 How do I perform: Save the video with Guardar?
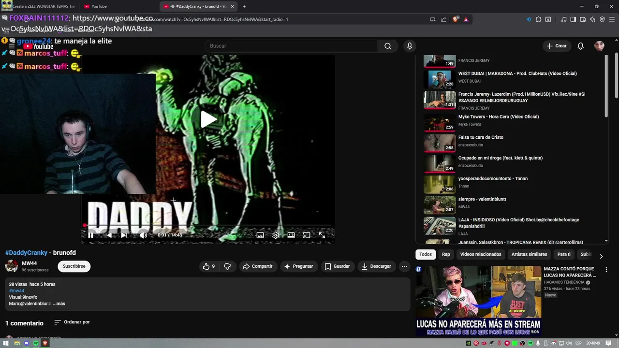[337, 266]
